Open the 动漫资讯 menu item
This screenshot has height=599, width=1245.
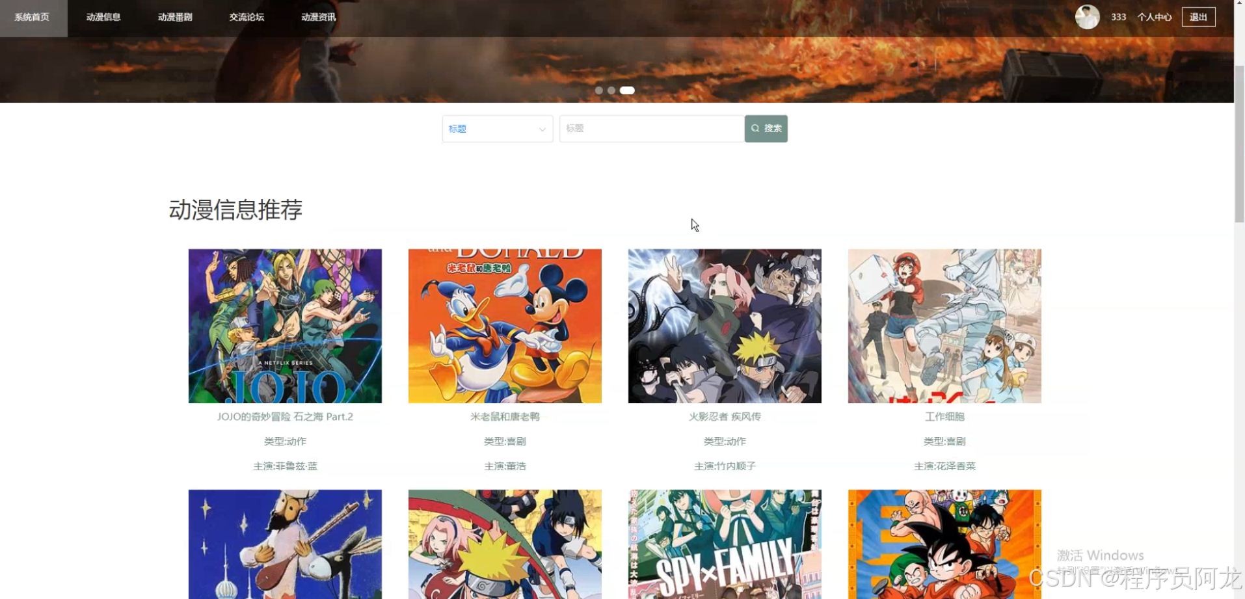pos(318,18)
